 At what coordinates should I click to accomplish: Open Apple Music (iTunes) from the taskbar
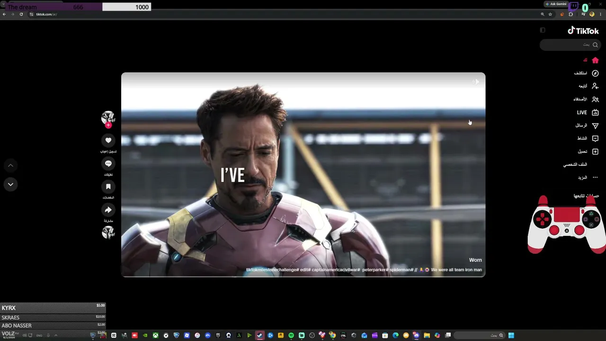click(197, 335)
